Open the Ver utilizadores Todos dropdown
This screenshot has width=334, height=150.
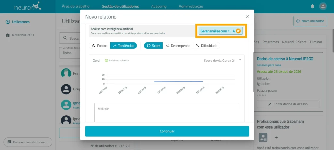point(70,52)
